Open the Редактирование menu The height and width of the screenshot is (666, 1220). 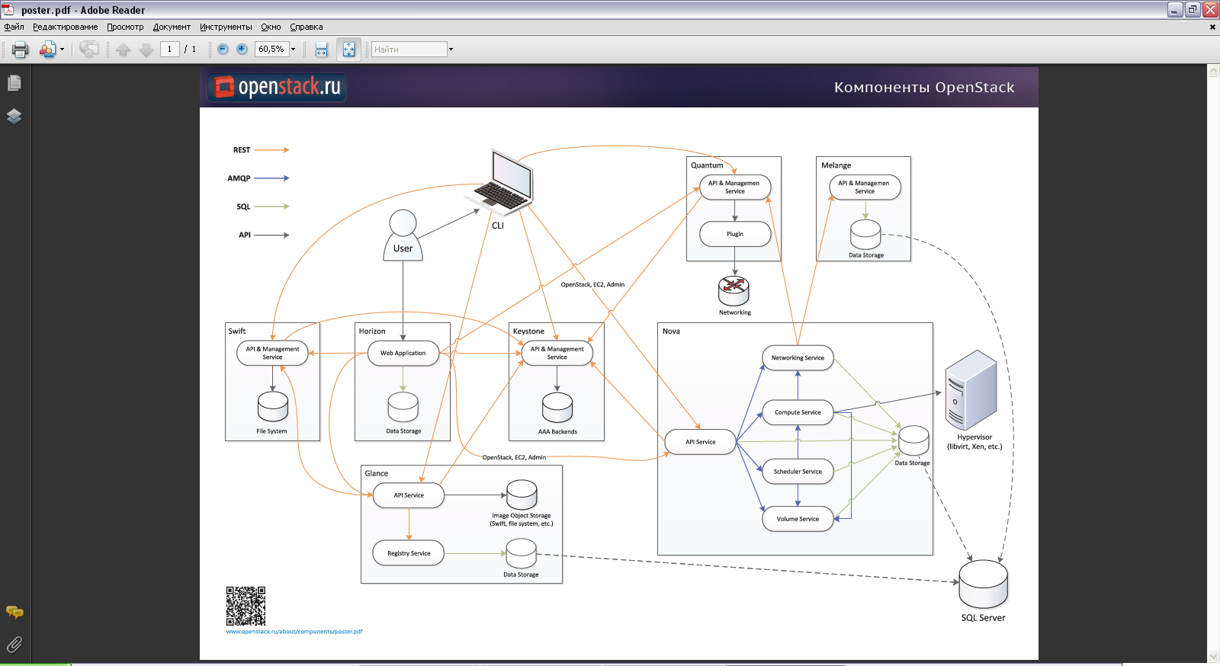[65, 27]
